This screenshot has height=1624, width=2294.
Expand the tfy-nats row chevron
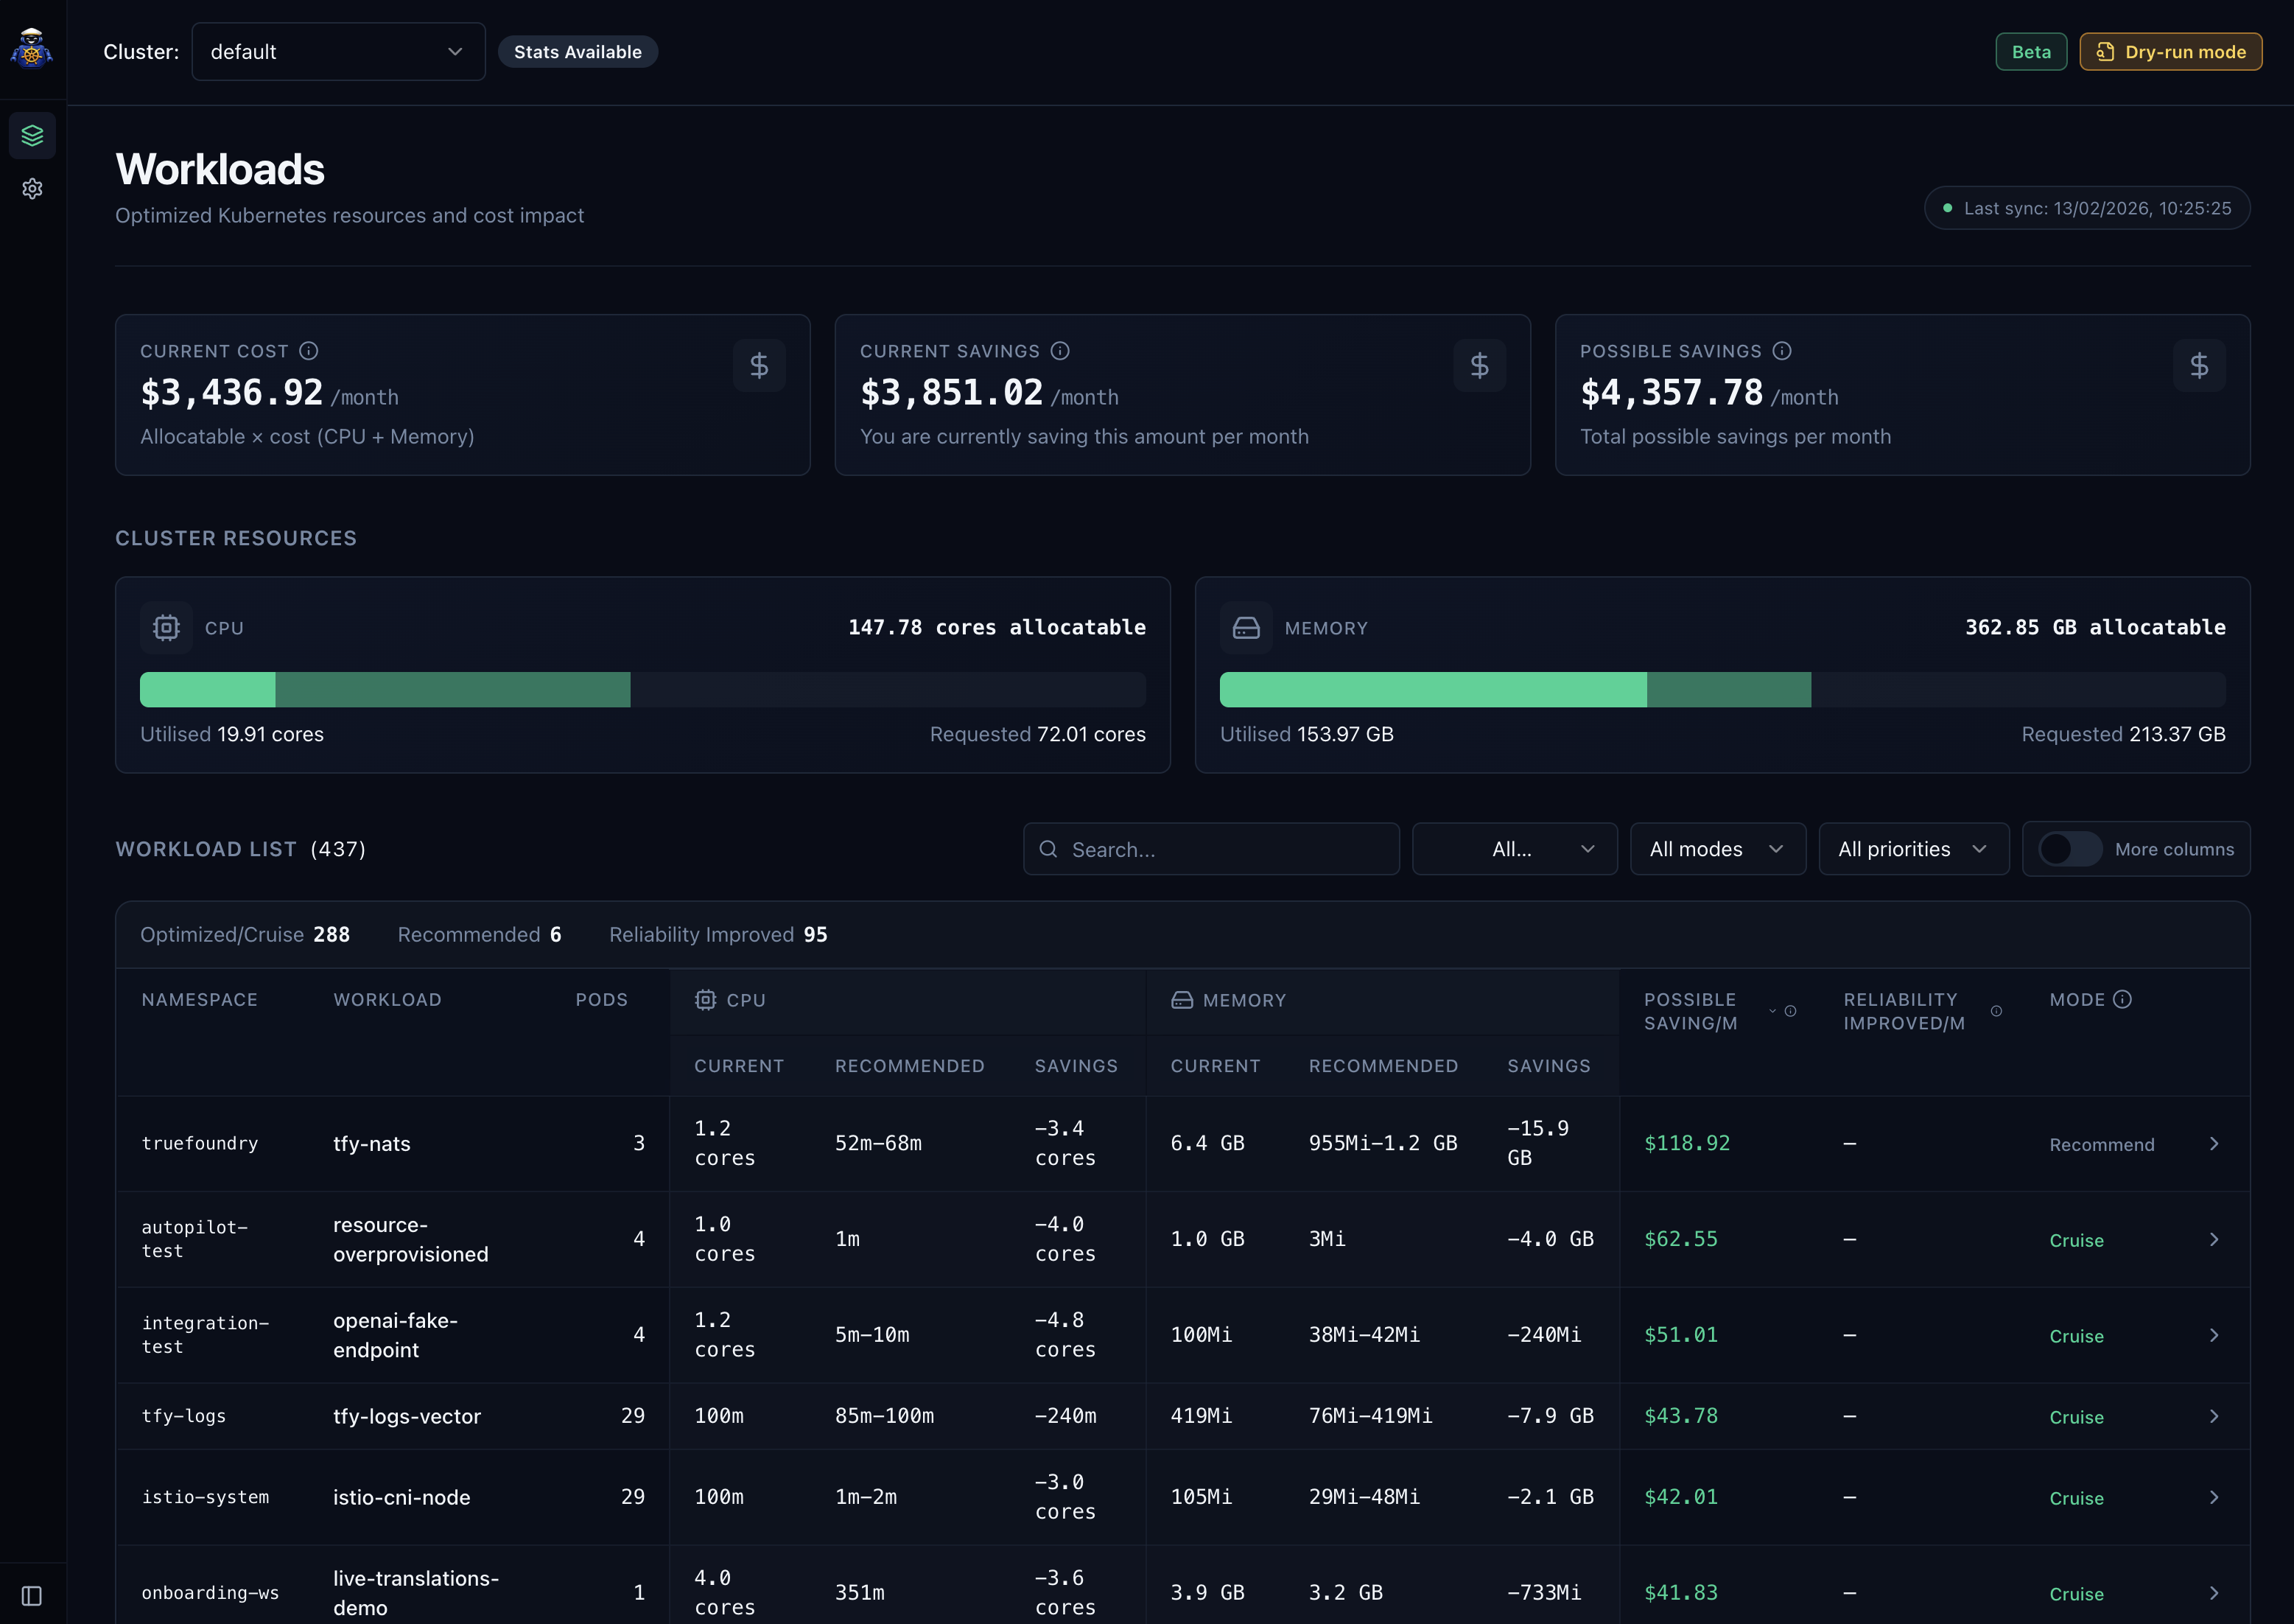2214,1144
